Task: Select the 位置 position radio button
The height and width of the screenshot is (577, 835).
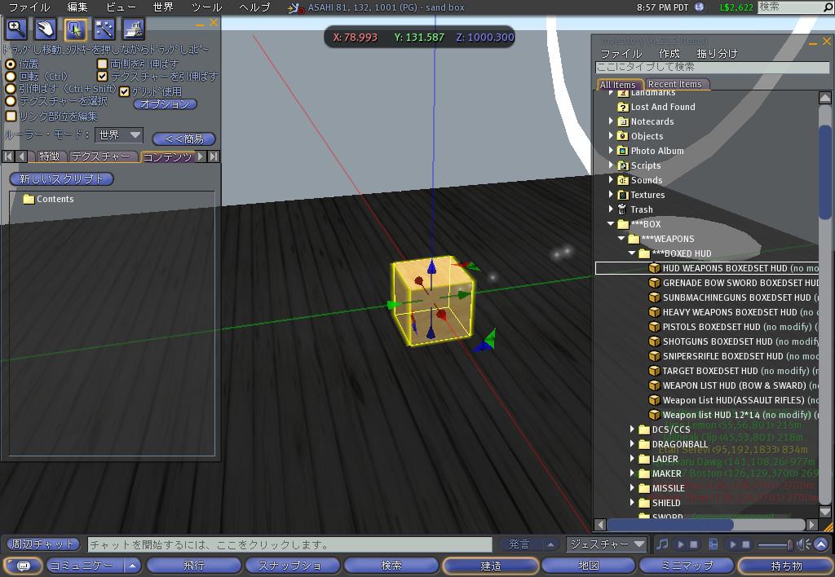Action: 10,64
